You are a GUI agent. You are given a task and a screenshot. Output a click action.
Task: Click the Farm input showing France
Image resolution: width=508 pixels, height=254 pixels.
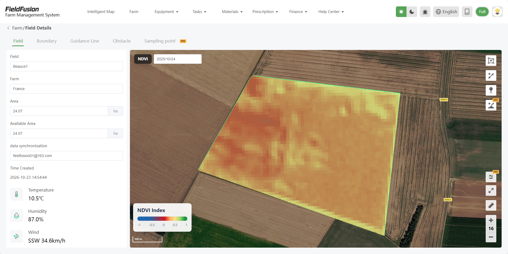pyautogui.click(x=66, y=89)
